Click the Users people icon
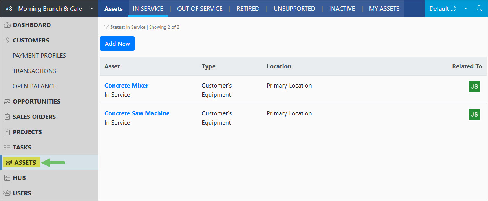Image resolution: width=488 pixels, height=201 pixels. [x=7, y=193]
